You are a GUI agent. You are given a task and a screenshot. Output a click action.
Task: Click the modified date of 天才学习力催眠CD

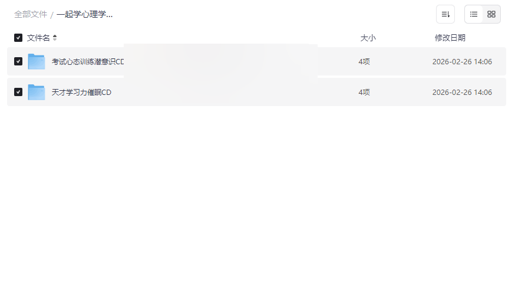point(462,92)
